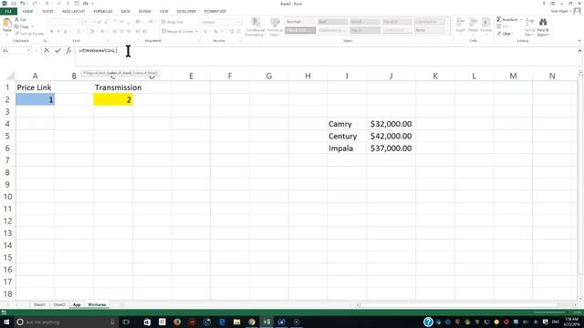This screenshot has height=328, width=584.
Task: Toggle Underline formatting
Action: (x=65, y=31)
